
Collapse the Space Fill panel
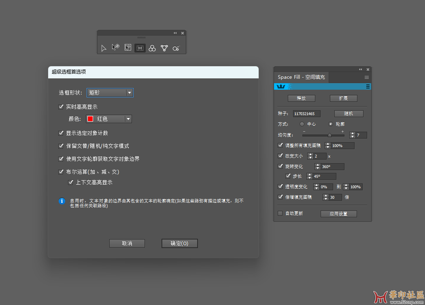[361, 69]
